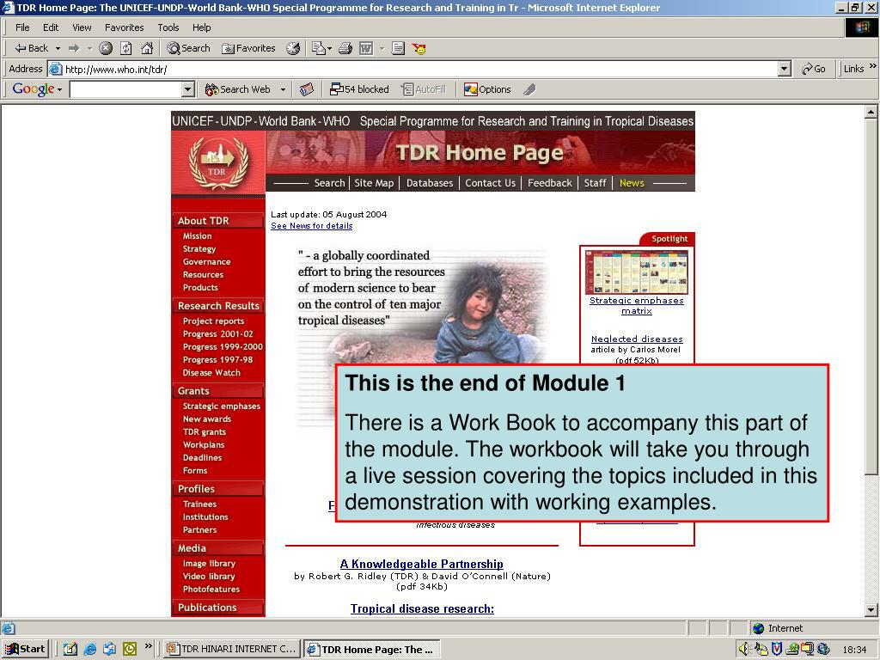Viewport: 880px width, 660px height.
Task: Open the File menu
Action: click(22, 27)
